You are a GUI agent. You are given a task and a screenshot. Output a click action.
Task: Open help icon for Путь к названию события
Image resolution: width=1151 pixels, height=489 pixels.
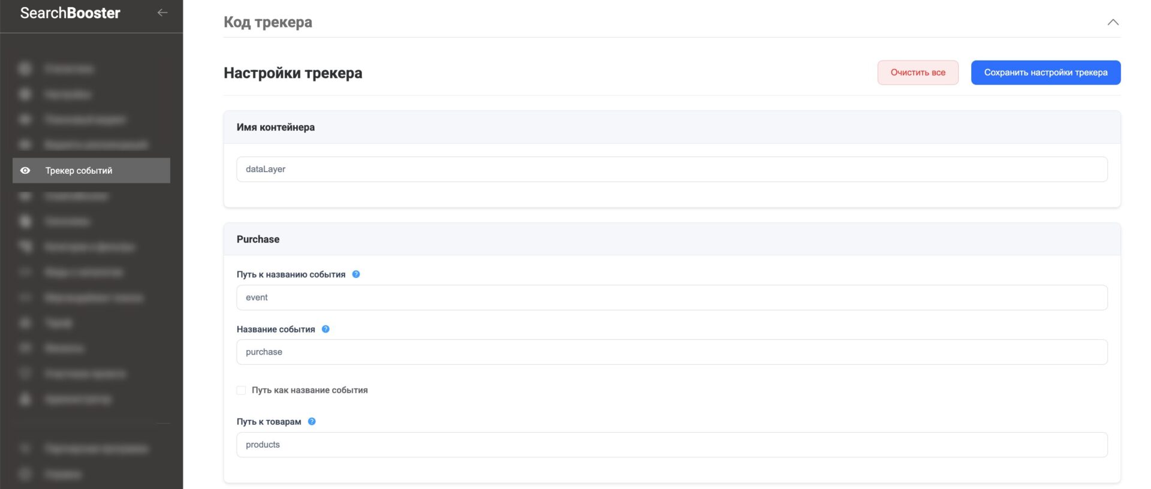[355, 274]
